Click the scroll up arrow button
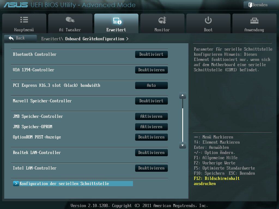279x209 pixels. pyautogui.click(x=182, y=96)
